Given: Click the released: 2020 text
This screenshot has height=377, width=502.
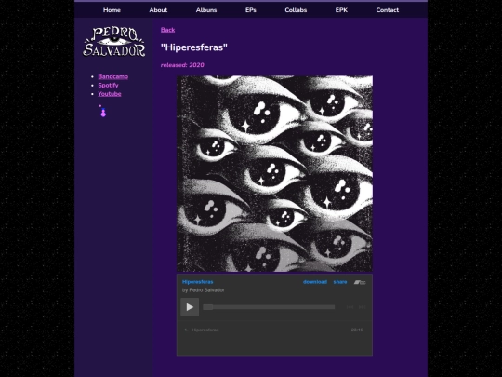Looking at the screenshot, I should pyautogui.click(x=182, y=65).
